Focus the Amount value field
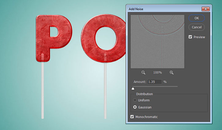The image size is (222, 130). pyautogui.click(x=154, y=82)
